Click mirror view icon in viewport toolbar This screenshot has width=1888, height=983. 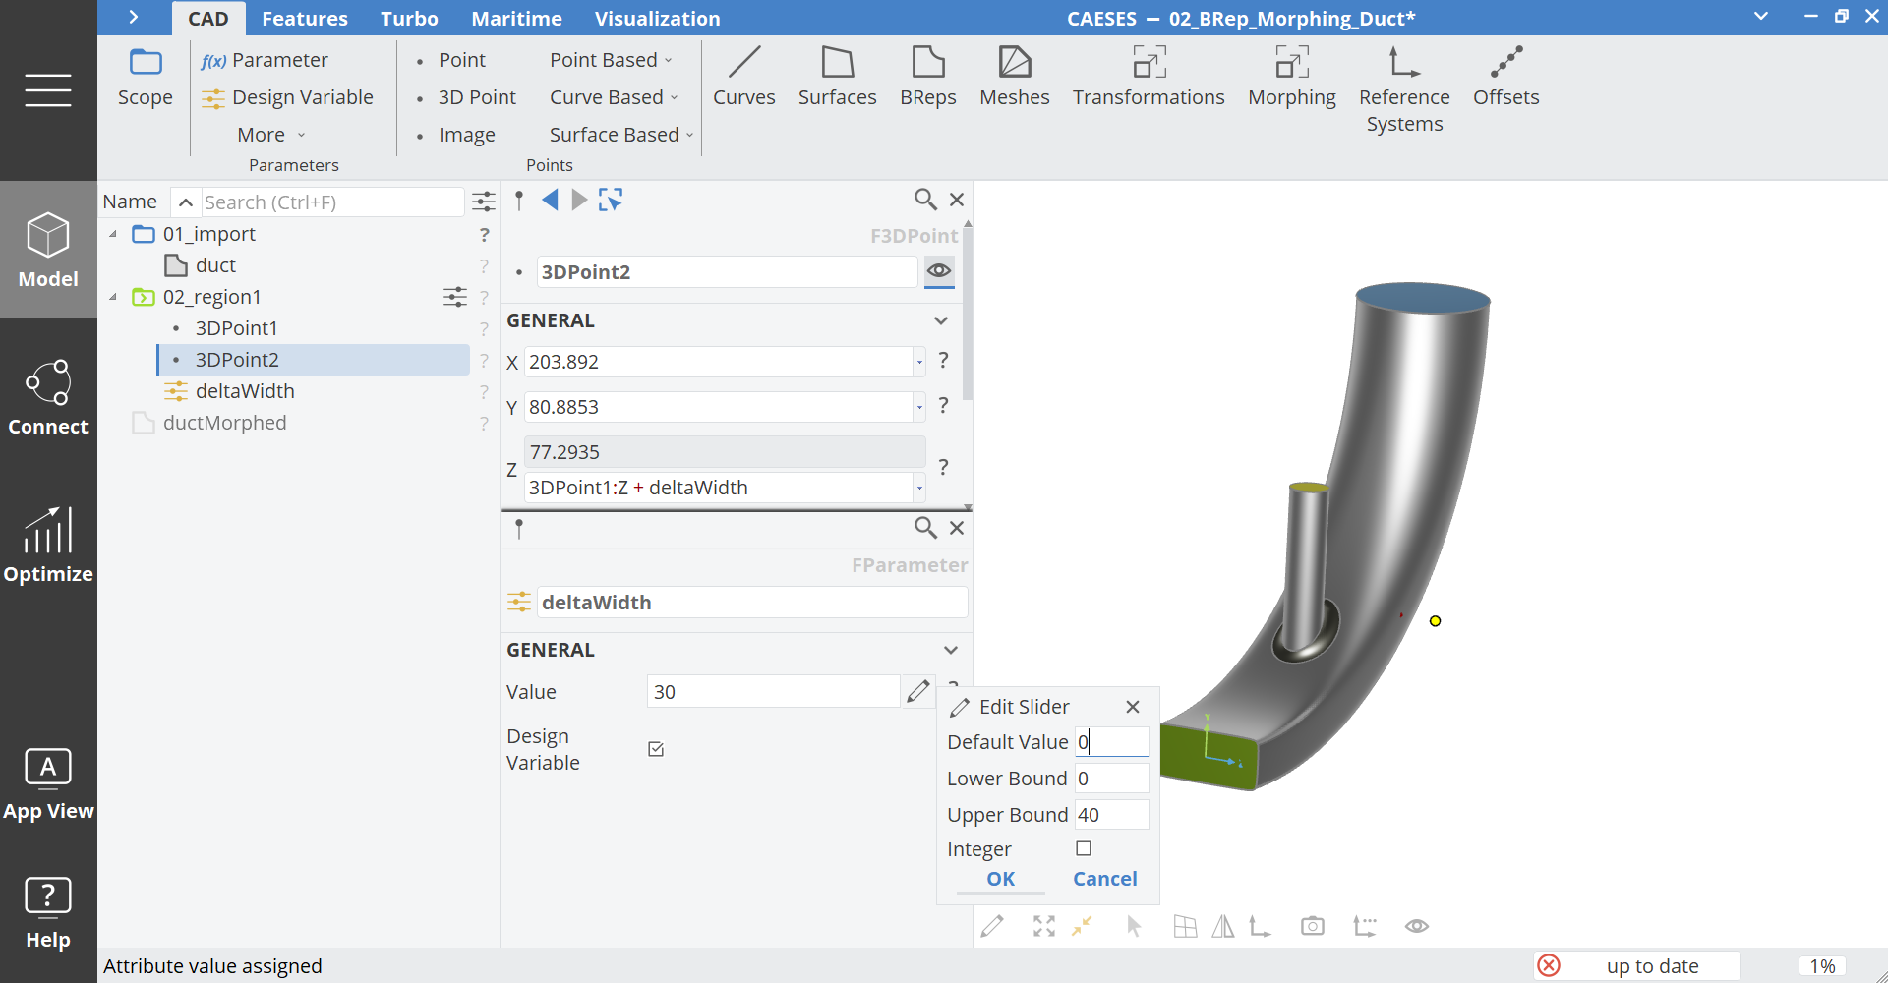(1223, 926)
